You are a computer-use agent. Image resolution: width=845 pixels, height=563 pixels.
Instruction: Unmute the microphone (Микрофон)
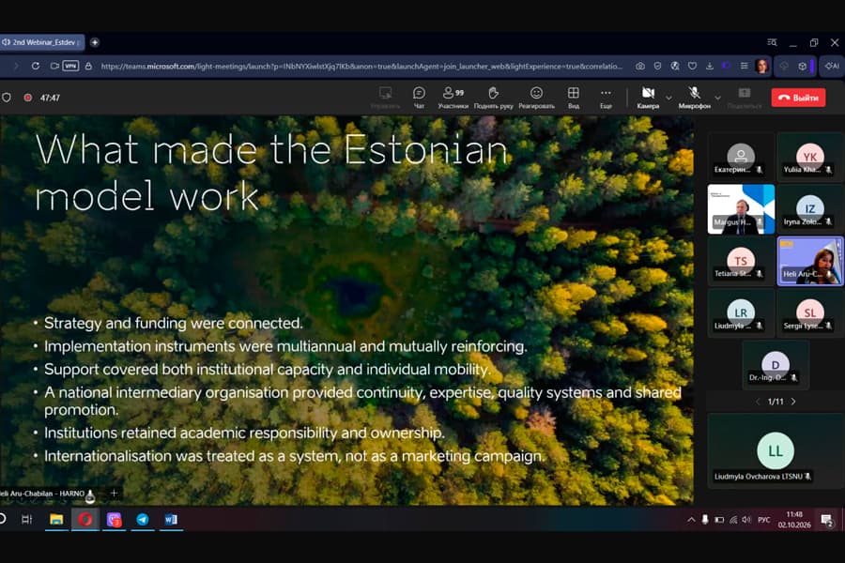[694, 98]
